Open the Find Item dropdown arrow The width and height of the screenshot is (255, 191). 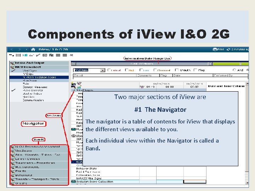point(103,70)
